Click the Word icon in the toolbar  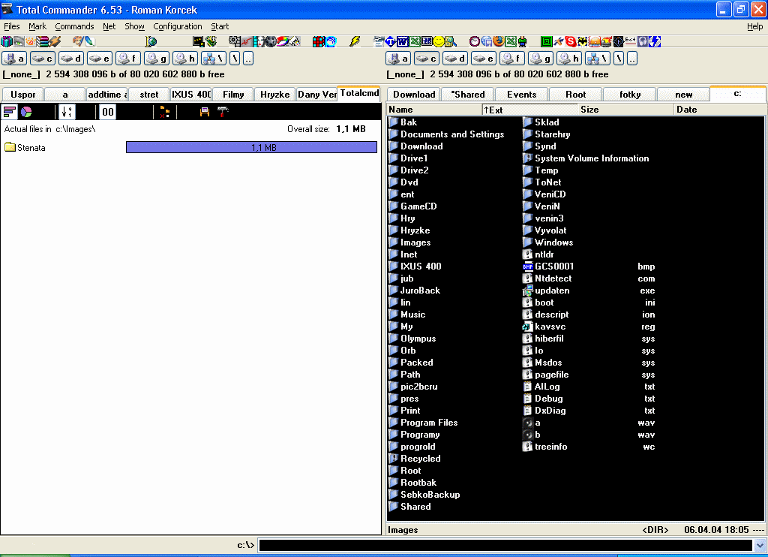403,41
